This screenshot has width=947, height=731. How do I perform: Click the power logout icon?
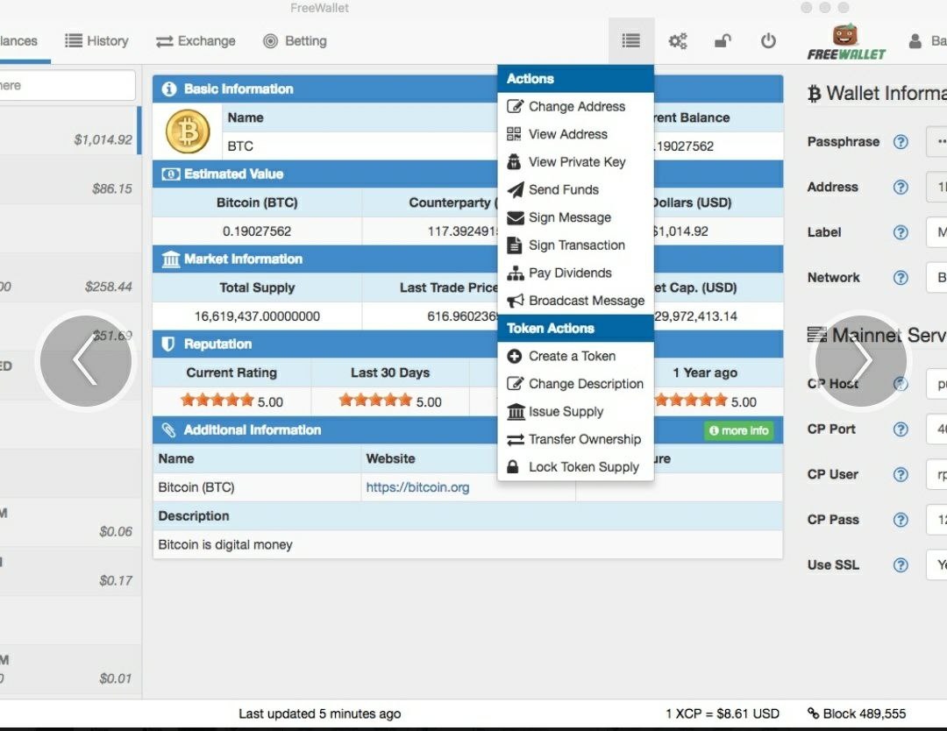[x=768, y=41]
